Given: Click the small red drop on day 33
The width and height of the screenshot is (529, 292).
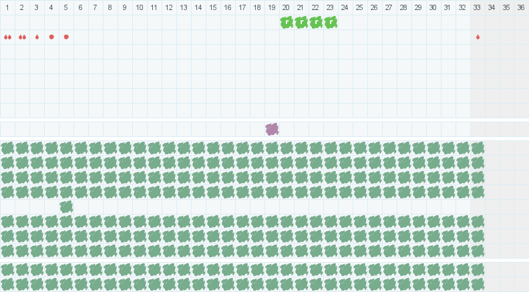Looking at the screenshot, I should pos(478,37).
